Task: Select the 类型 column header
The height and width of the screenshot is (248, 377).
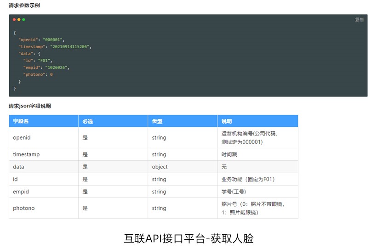Action: 157,121
